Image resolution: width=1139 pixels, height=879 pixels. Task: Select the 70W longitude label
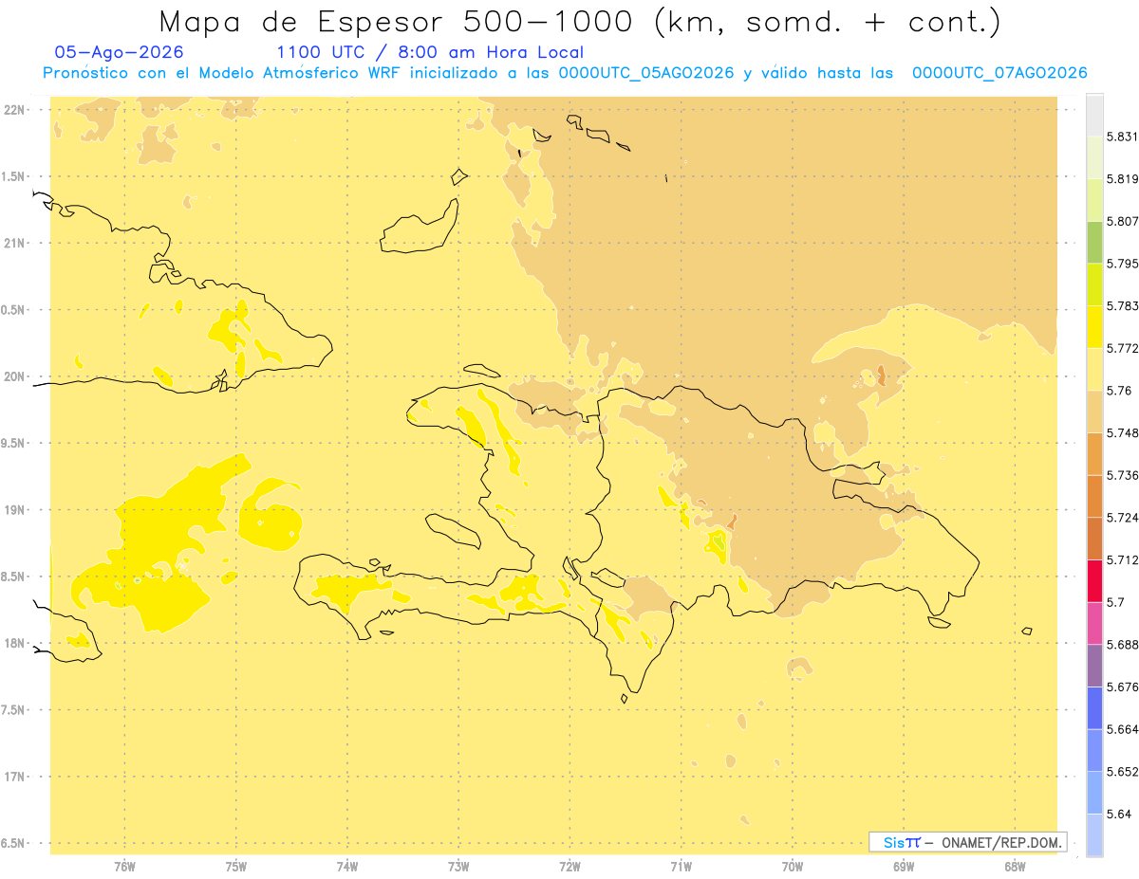click(x=793, y=866)
